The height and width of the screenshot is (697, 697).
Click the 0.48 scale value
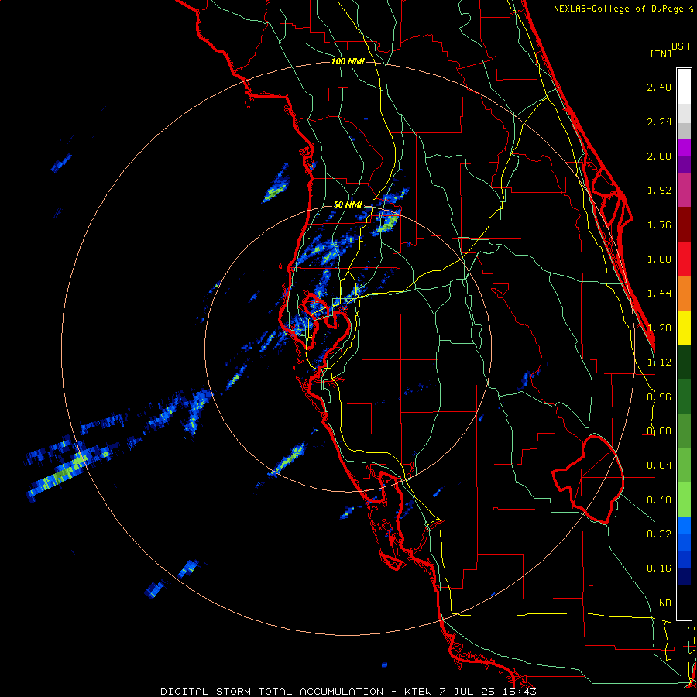pyautogui.click(x=659, y=500)
